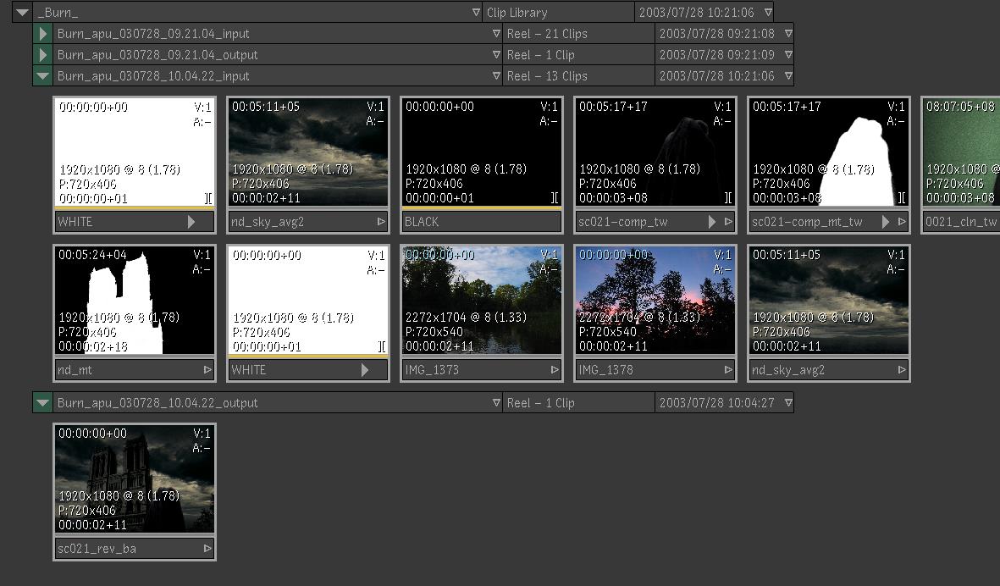The height and width of the screenshot is (586, 1000).
Task: Click the hollow arrow on IMG_1378
Action: pyautogui.click(x=728, y=370)
